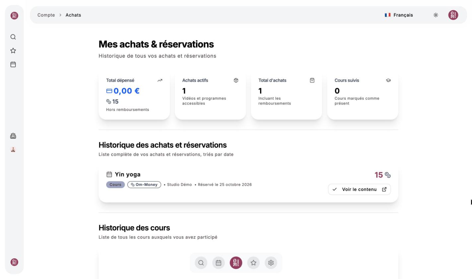
Task: Click the shopping bag icon on Total d'achats
Action: point(312,80)
